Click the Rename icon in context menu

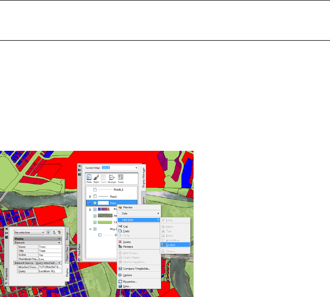120,247
